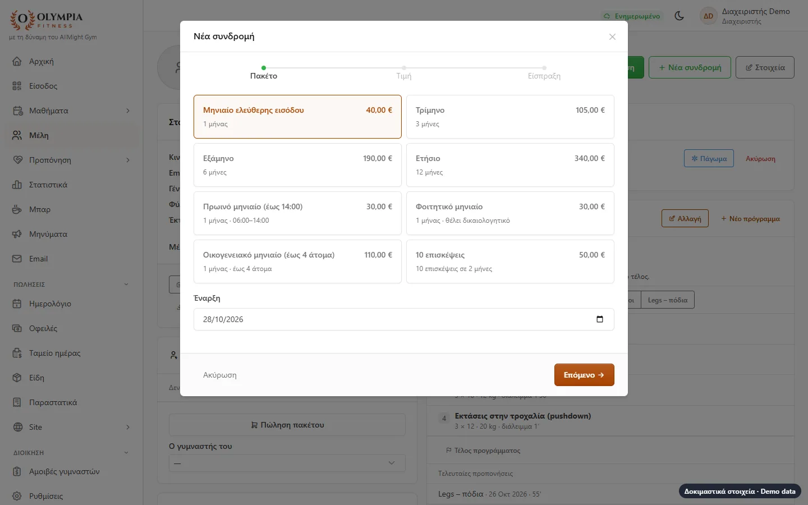Click the Μπαρ sidebar icon
The image size is (808, 505).
click(x=17, y=209)
